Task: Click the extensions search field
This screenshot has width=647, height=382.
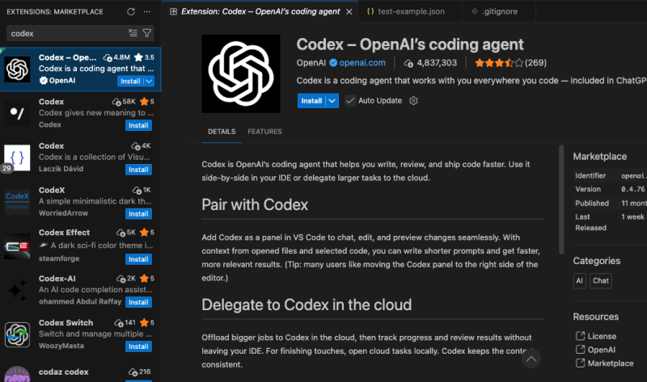Action: coord(65,33)
